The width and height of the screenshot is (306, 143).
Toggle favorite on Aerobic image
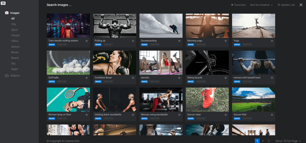tap(179, 78)
